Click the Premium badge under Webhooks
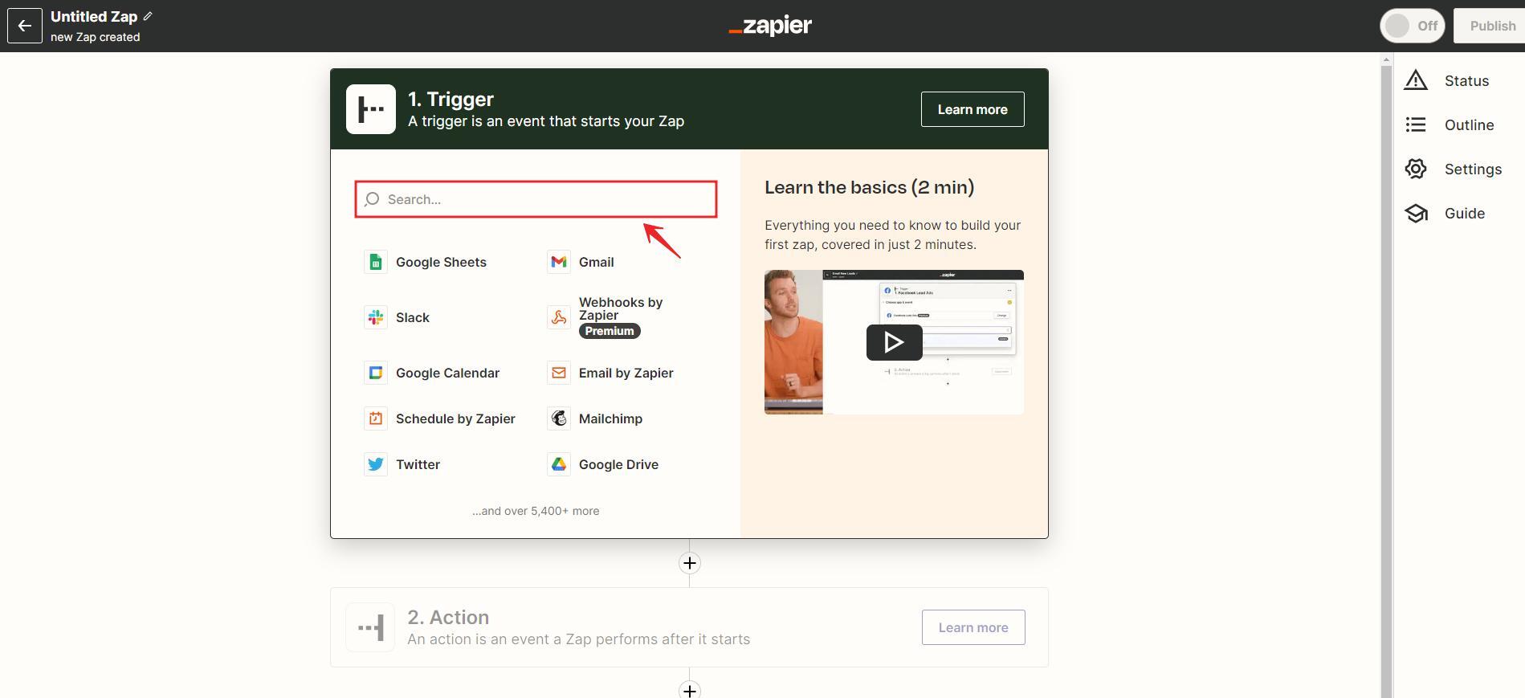This screenshot has width=1525, height=698. (x=610, y=331)
